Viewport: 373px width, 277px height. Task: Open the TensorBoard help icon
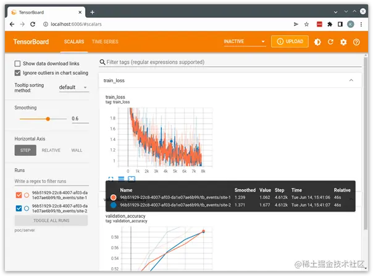click(x=356, y=42)
